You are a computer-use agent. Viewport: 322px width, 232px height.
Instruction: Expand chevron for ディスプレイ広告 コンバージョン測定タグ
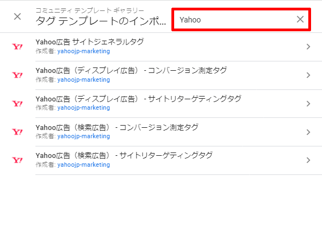click(308, 75)
